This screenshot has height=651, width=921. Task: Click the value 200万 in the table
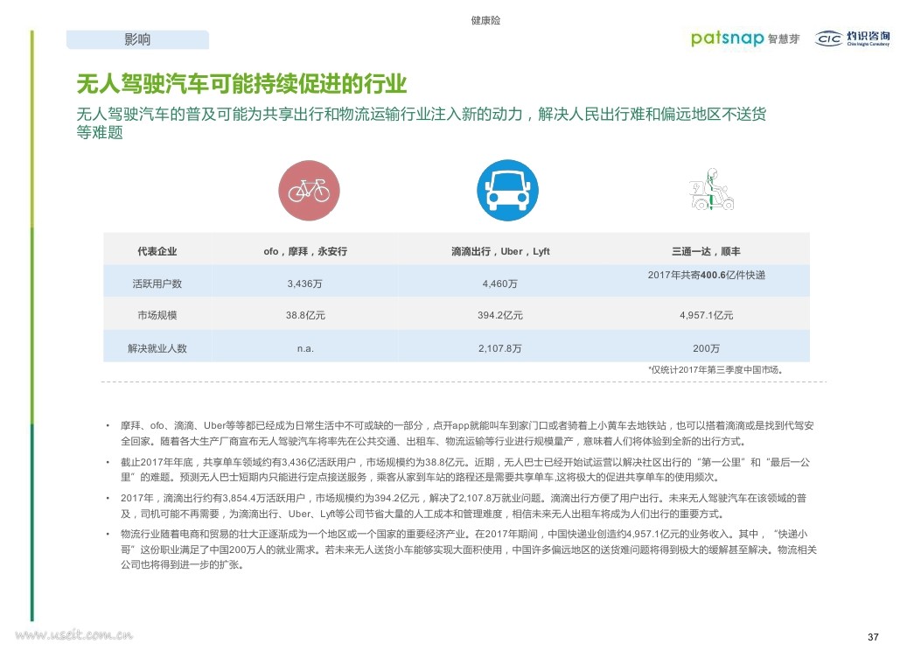[x=706, y=348]
